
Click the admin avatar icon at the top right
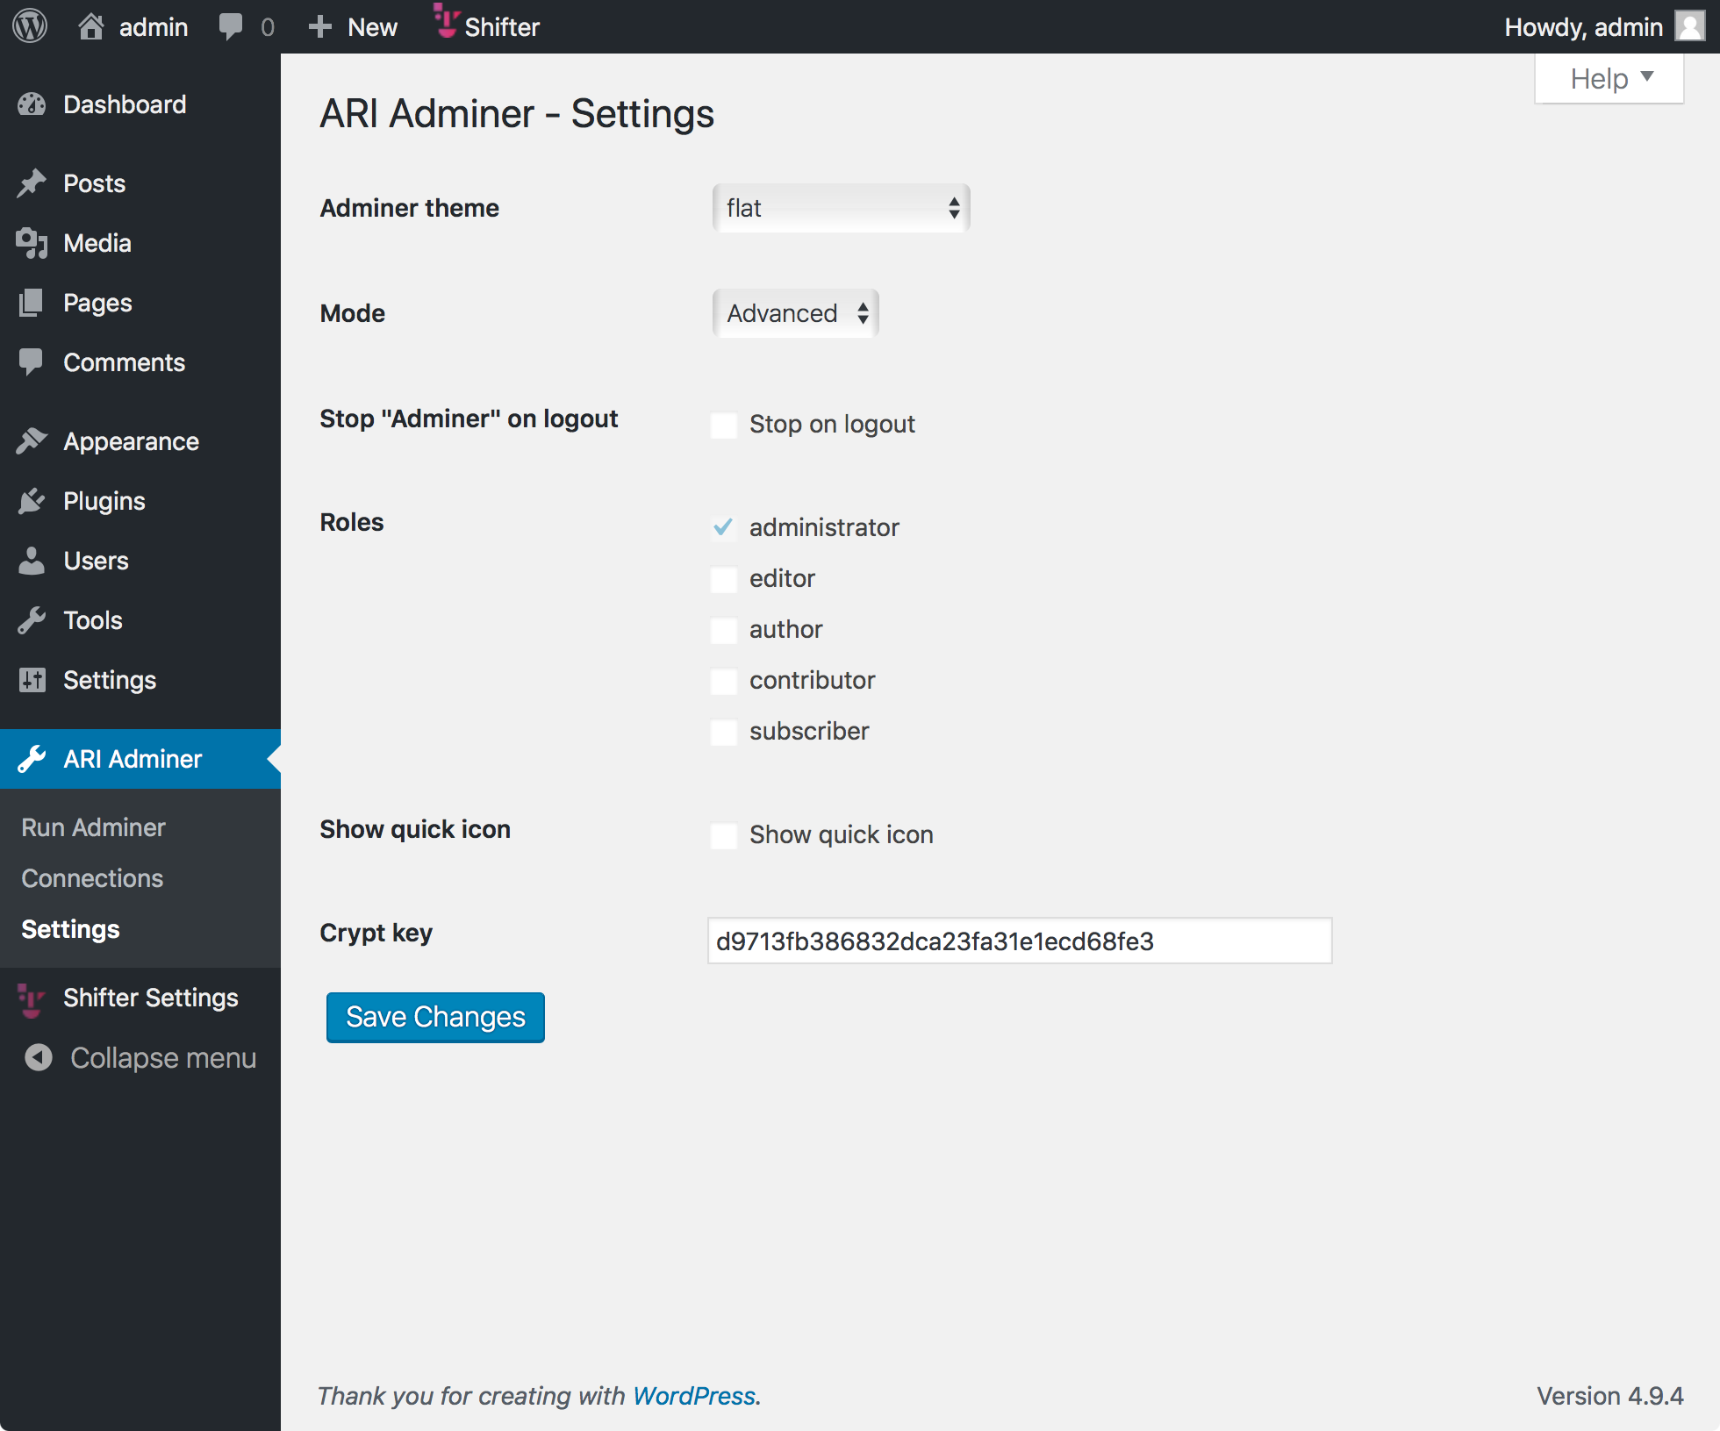pos(1690,26)
